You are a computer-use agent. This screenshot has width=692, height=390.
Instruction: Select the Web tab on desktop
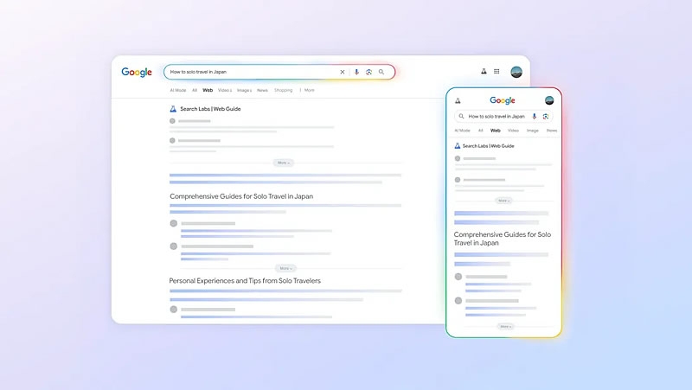click(x=208, y=90)
